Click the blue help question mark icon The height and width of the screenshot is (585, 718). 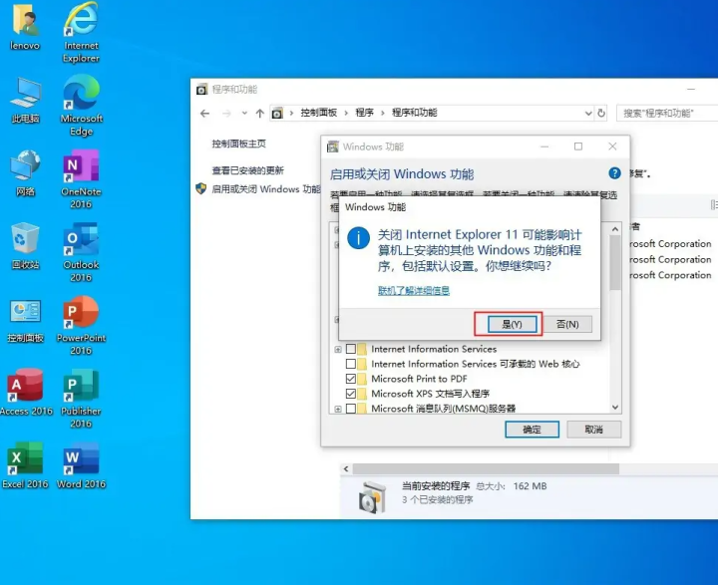point(614,173)
